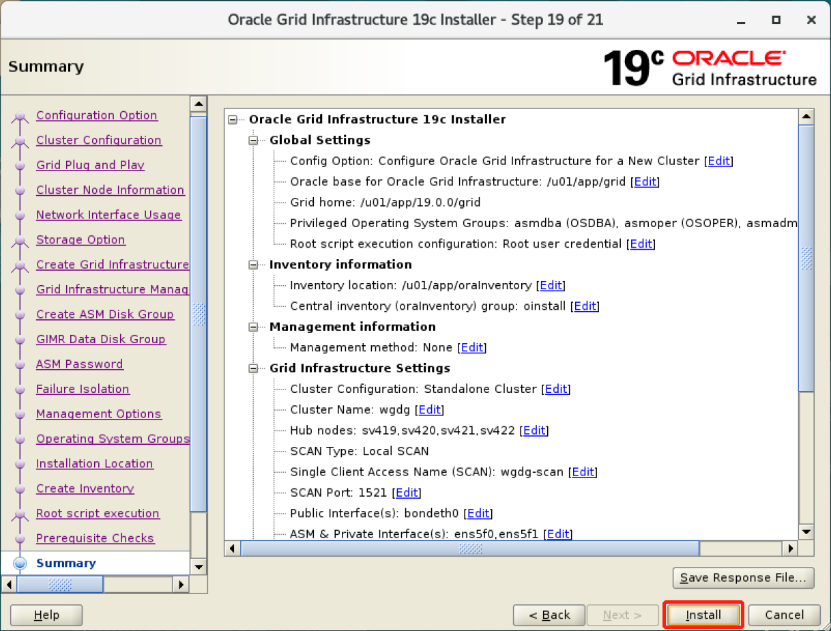Screen dimensions: 831x631
Task: Click sidebar horizontal scroll right arrow
Action: [x=181, y=585]
